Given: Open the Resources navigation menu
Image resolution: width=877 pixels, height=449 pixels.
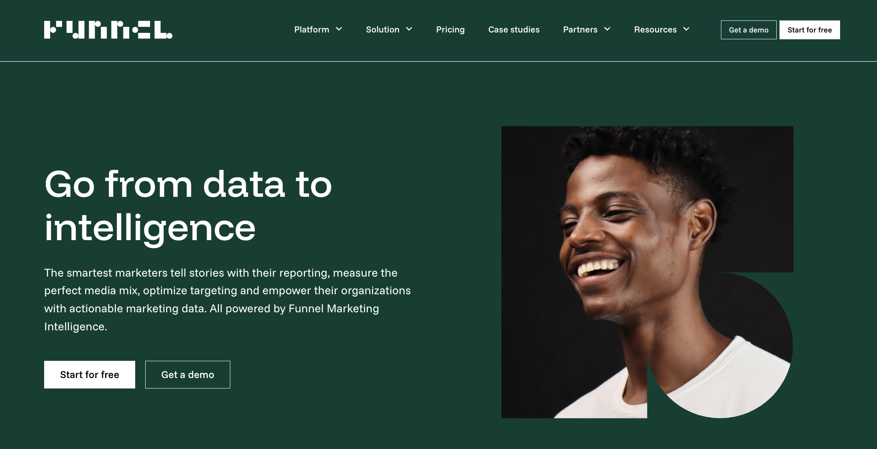Looking at the screenshot, I should tap(655, 30).
